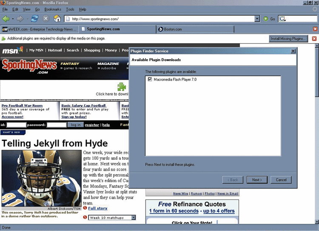Click the plugin icon in notification bar
Image resolution: width=319 pixels, height=231 pixels.
click(x=3, y=38)
